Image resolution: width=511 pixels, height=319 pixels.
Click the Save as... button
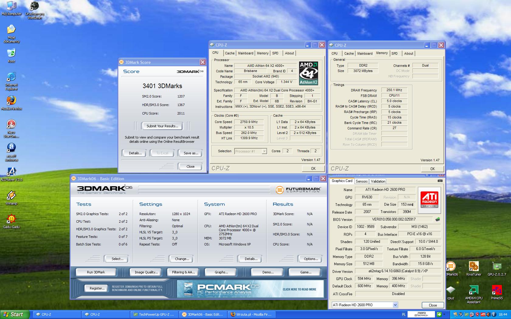click(x=191, y=153)
